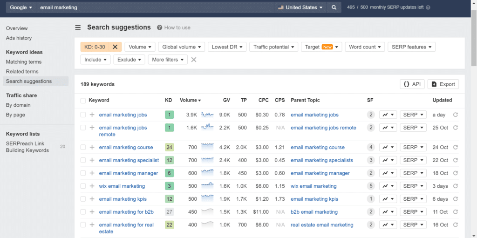The height and width of the screenshot is (238, 477).
Task: Click the volume sparkline for email marketing jobs
Action: coord(207,115)
